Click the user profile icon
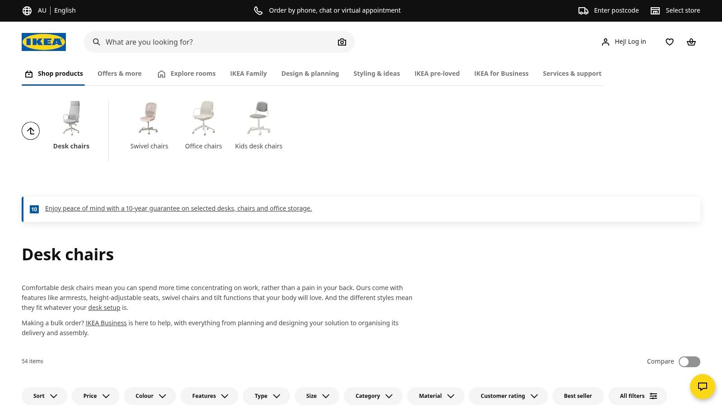Viewport: 722px width, 406px height. [606, 42]
